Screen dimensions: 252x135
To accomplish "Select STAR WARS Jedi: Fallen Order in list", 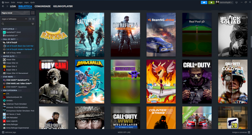I will click(19, 84).
